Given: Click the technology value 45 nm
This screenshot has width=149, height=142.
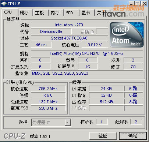Looking at the screenshot, I should (41, 45).
